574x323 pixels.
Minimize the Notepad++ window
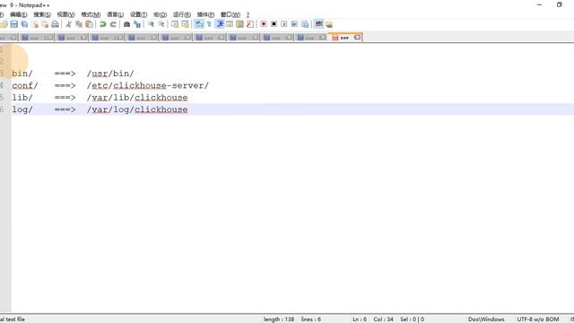pyautogui.click(x=539, y=4)
